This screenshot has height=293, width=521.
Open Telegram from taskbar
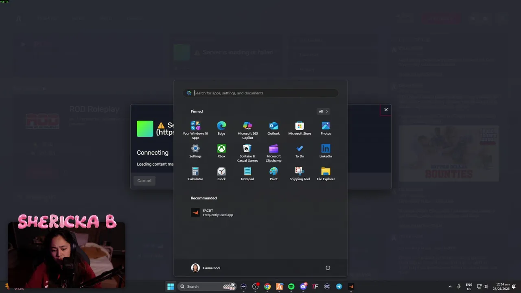pyautogui.click(x=339, y=286)
